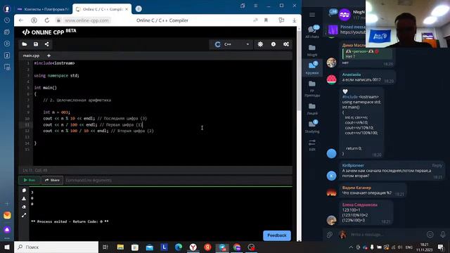Screen dimensions: 450x253
Task: Click the Write a message field
Action: pos(386,235)
